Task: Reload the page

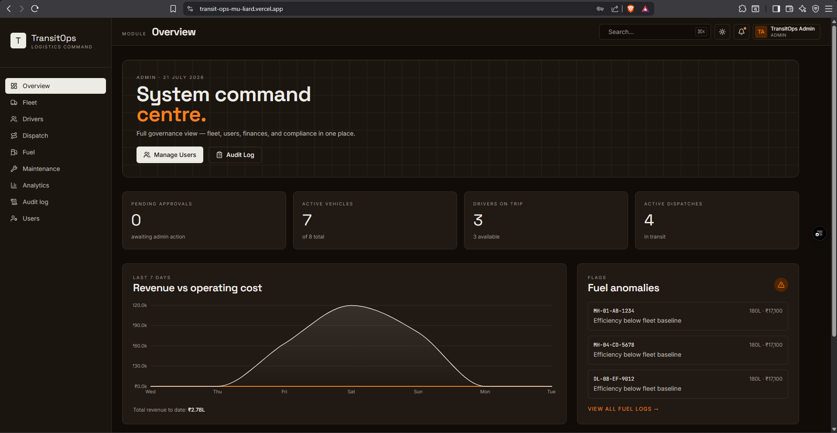Action: point(35,9)
